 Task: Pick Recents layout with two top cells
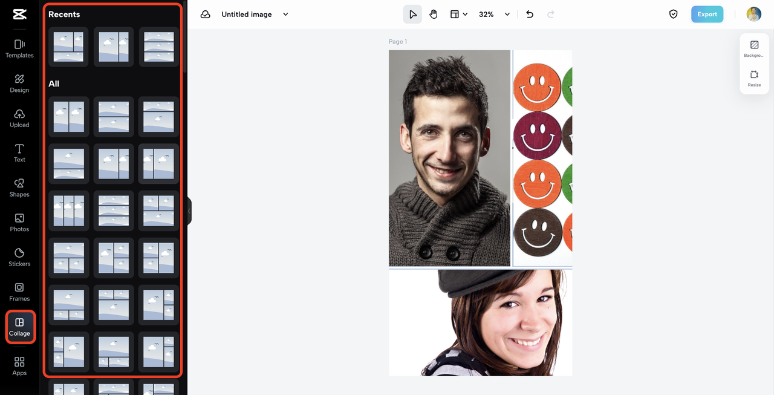[68, 47]
